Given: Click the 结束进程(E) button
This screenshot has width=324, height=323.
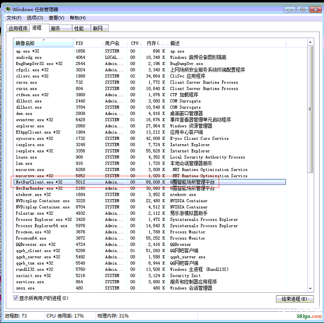Looking at the screenshot, I should coord(295,299).
